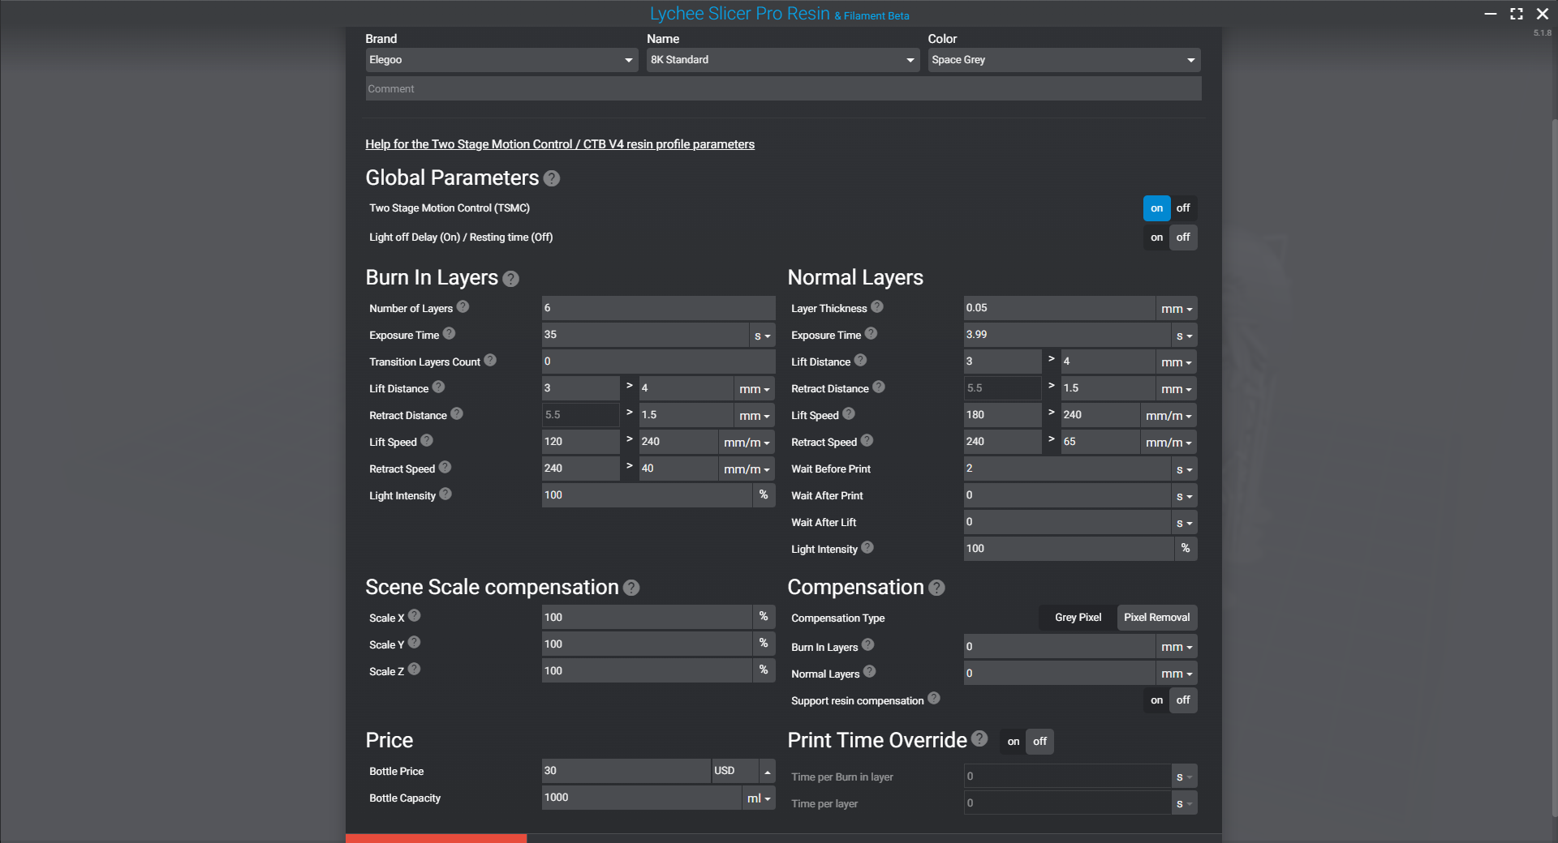Show help for Scale Z

(414, 669)
